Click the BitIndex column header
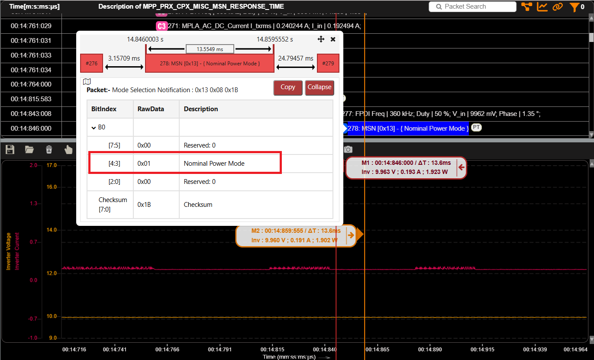Screen dimensions: 594x360 (x=110, y=109)
